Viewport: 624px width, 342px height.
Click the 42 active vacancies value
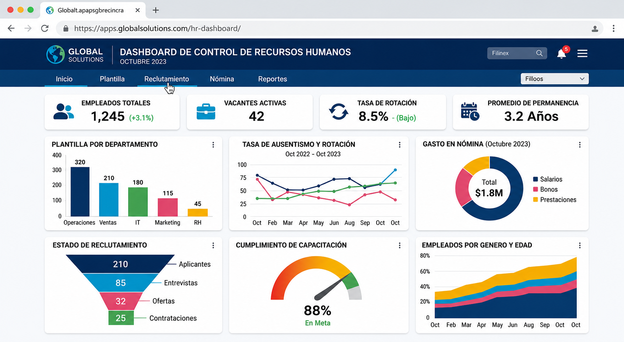256,116
